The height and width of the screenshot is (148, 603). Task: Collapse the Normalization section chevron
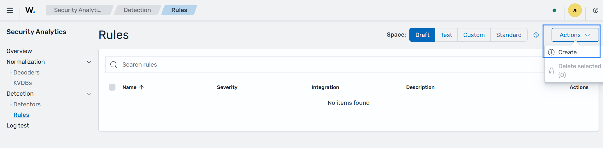89,62
